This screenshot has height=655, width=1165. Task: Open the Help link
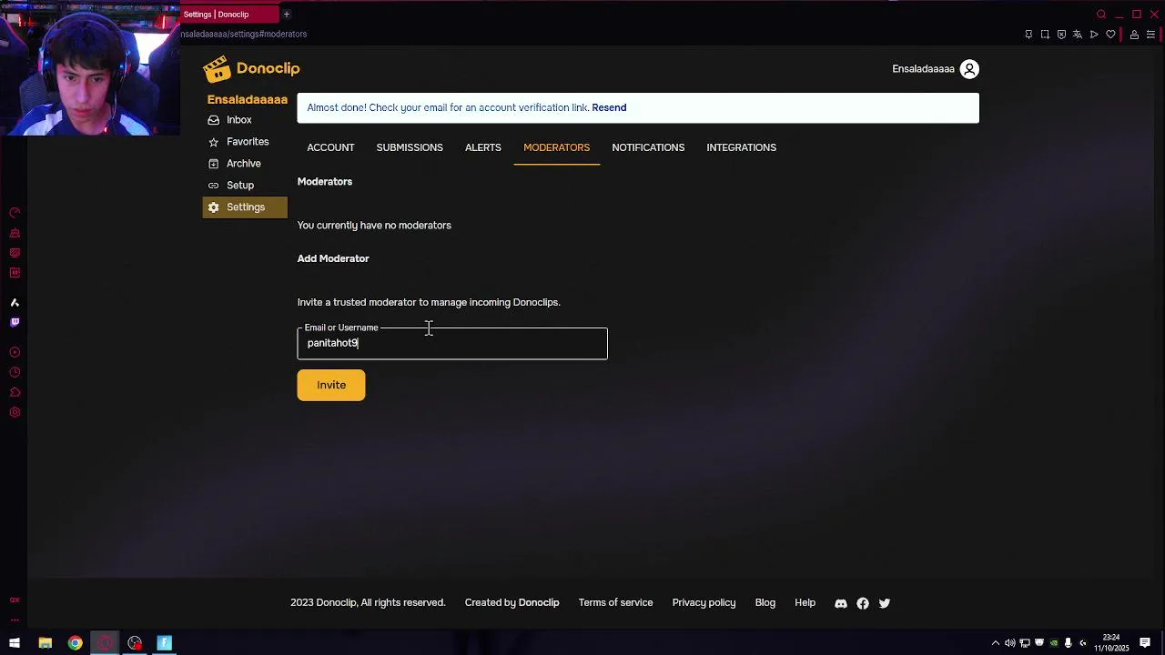(805, 602)
